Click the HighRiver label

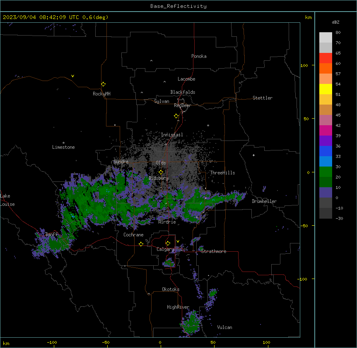click(178, 307)
